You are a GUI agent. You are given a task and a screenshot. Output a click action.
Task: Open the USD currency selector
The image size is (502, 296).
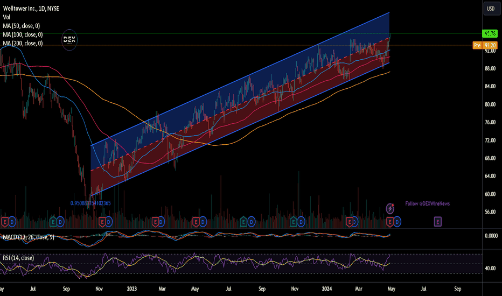pyautogui.click(x=491, y=9)
